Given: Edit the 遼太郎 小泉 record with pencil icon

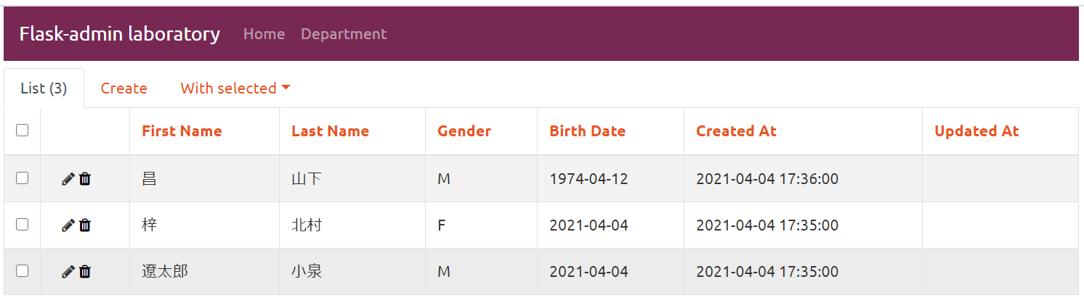Looking at the screenshot, I should tap(68, 271).
